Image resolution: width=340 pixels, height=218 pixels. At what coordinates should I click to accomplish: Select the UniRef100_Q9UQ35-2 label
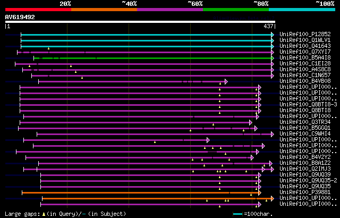tap(308, 181)
